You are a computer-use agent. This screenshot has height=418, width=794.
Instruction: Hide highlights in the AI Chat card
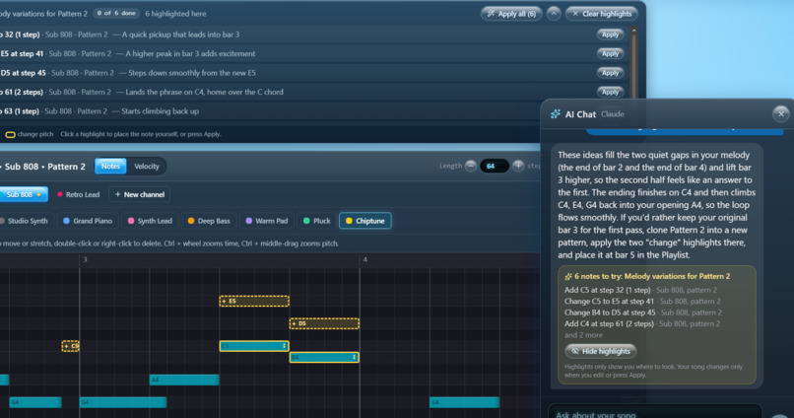[x=601, y=351]
